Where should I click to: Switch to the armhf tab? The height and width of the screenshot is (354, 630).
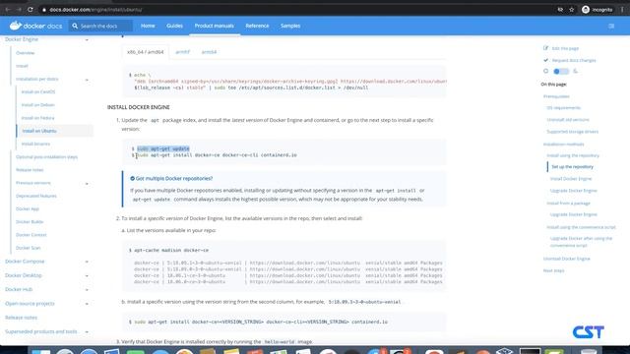pyautogui.click(x=182, y=52)
